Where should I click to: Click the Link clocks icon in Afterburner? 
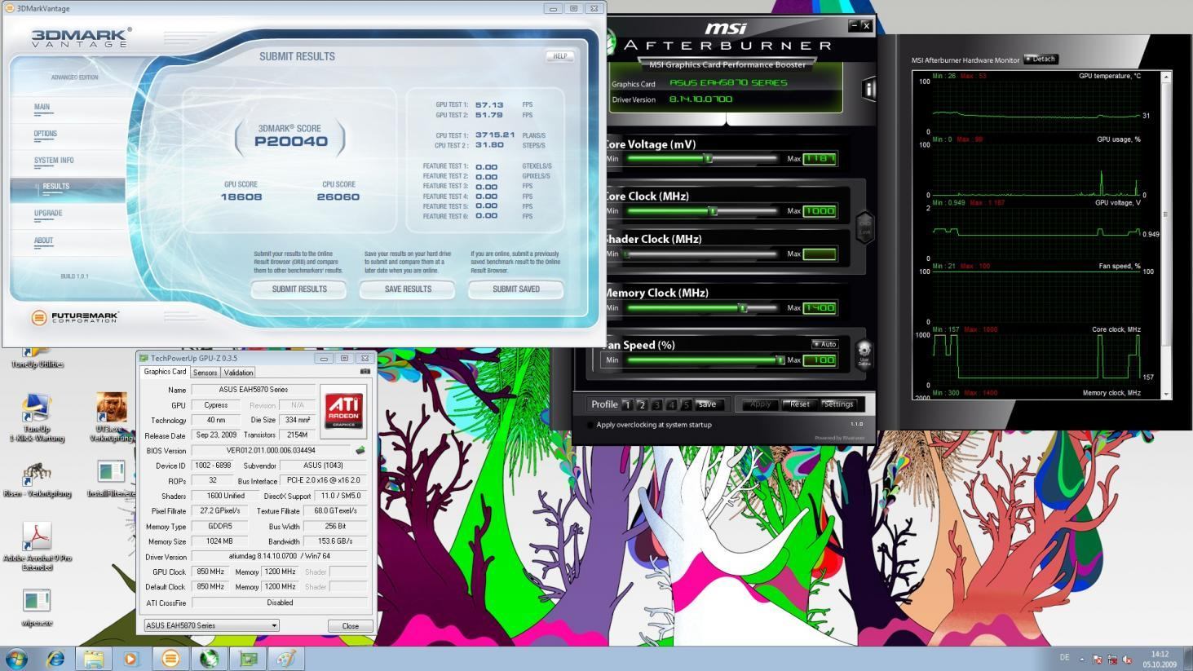click(864, 227)
